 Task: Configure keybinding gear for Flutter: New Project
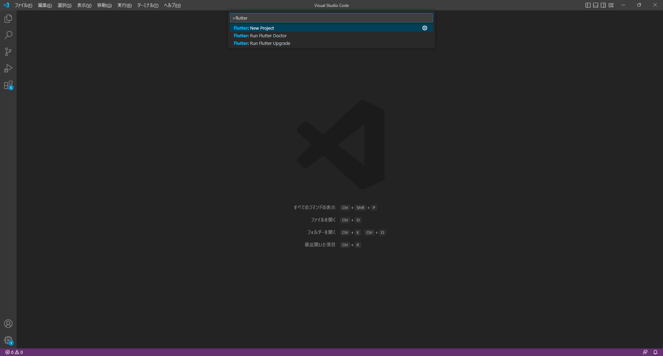coord(425,28)
